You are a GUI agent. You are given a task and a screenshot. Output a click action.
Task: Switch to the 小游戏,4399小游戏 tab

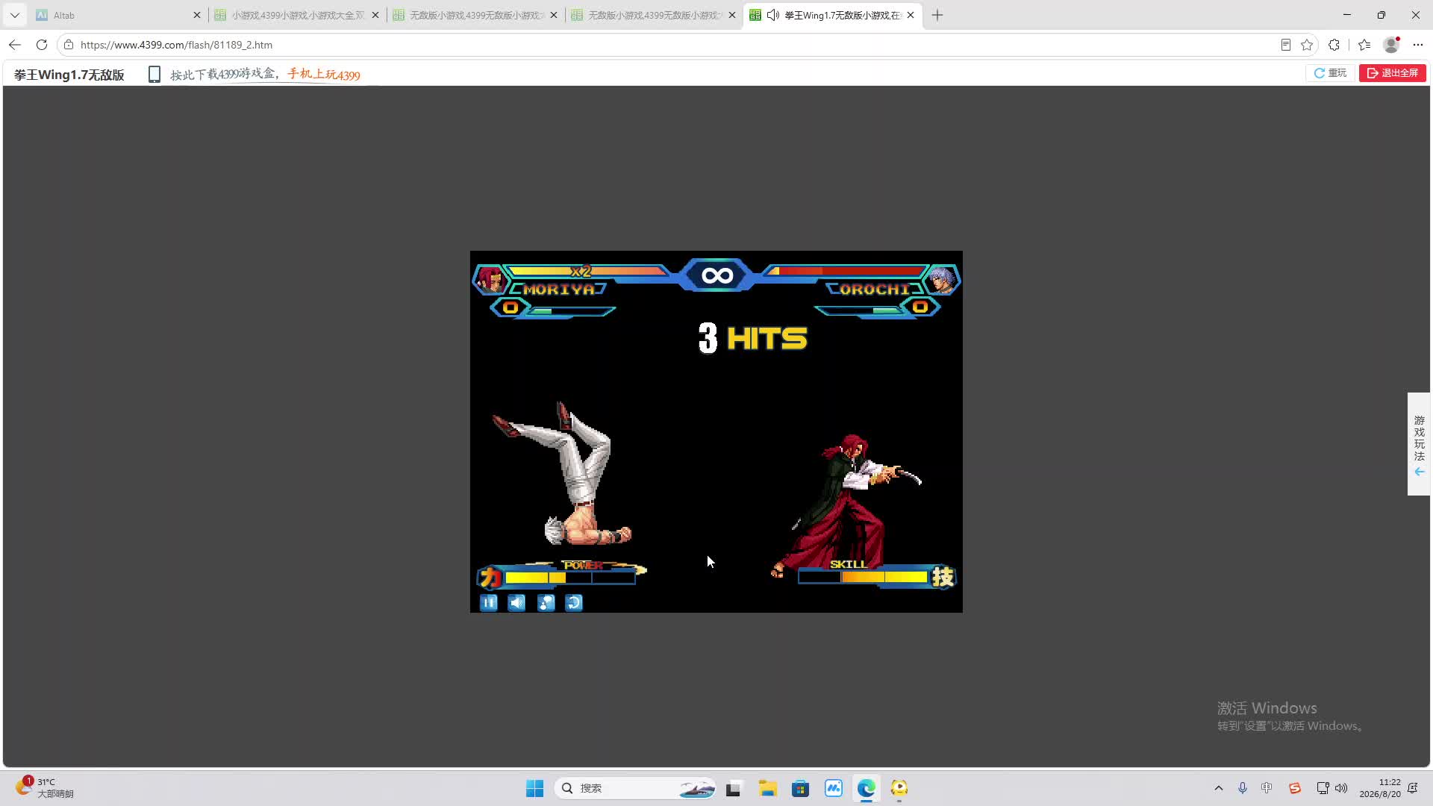(x=296, y=15)
